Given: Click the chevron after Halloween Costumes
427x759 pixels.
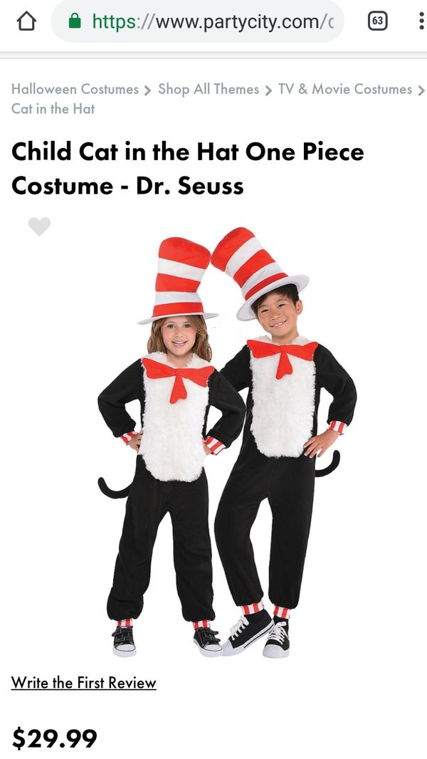Looking at the screenshot, I should (x=148, y=90).
